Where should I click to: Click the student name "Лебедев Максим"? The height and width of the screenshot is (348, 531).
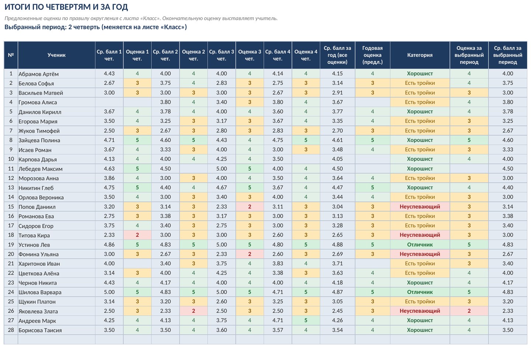pyautogui.click(x=41, y=169)
